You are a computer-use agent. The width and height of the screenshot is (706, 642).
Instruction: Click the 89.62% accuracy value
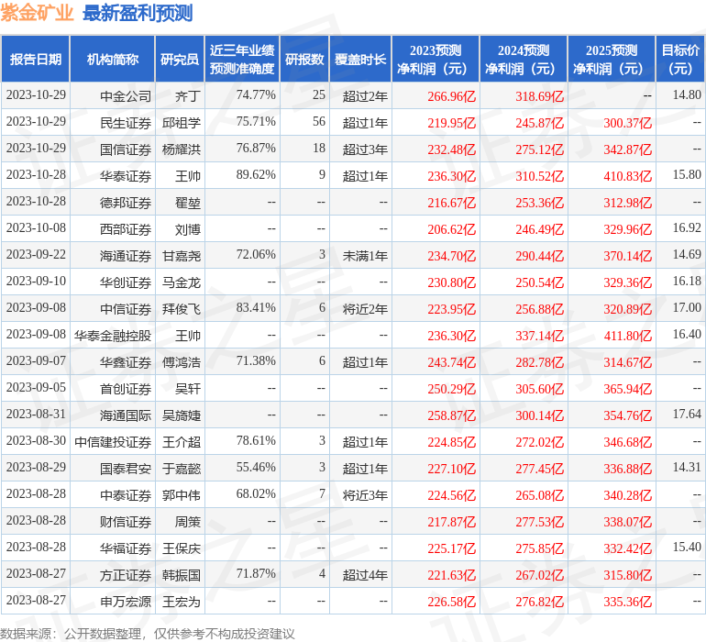click(x=256, y=174)
